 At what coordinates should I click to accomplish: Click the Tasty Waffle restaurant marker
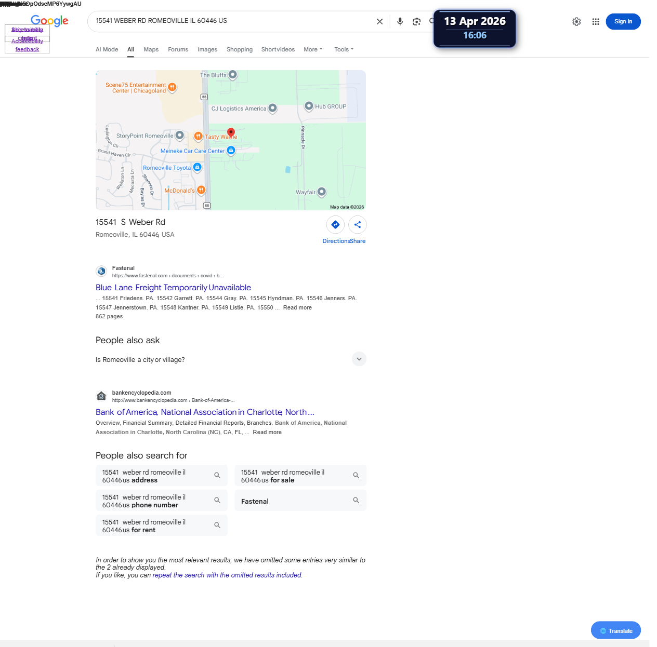[x=198, y=136]
